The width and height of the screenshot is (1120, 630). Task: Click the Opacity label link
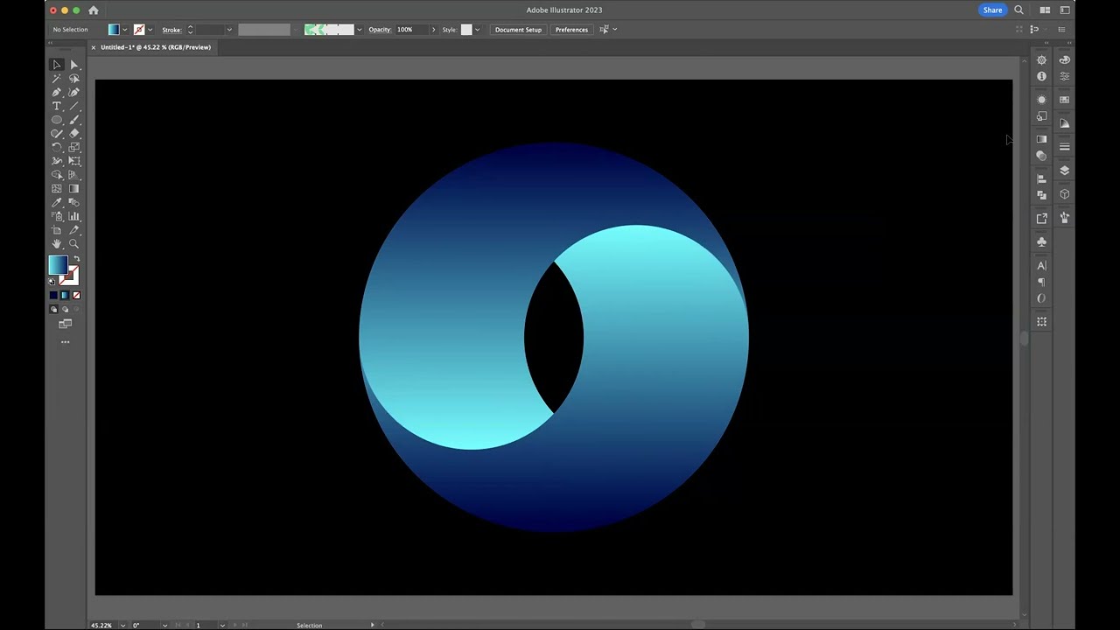[x=380, y=30]
